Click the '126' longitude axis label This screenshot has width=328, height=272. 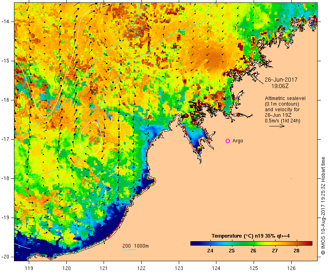(291, 268)
